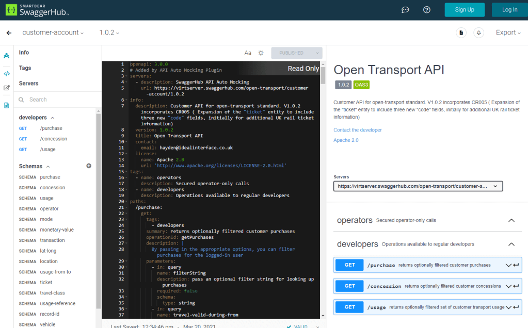Open the help question mark icon
Viewport: 528px width, 328px height.
point(427,10)
